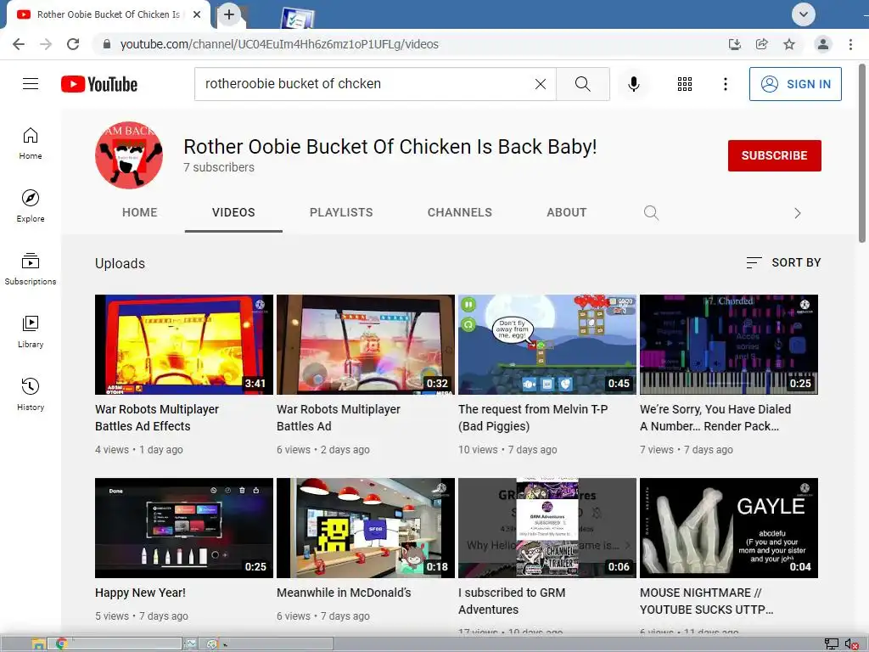Open Subscriptions in the left sidebar

click(x=31, y=269)
